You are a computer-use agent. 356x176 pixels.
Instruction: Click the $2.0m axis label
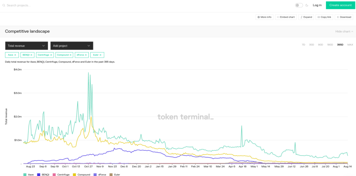click(18, 117)
